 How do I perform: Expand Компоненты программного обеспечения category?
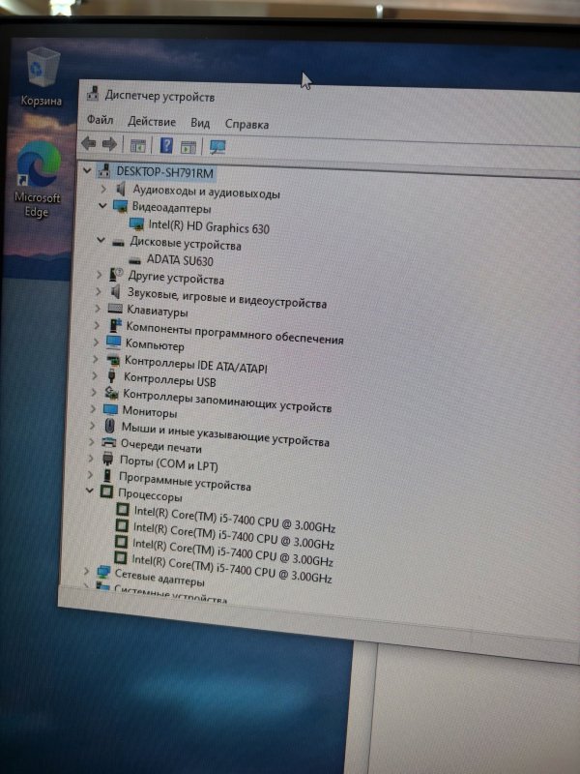pyautogui.click(x=97, y=325)
